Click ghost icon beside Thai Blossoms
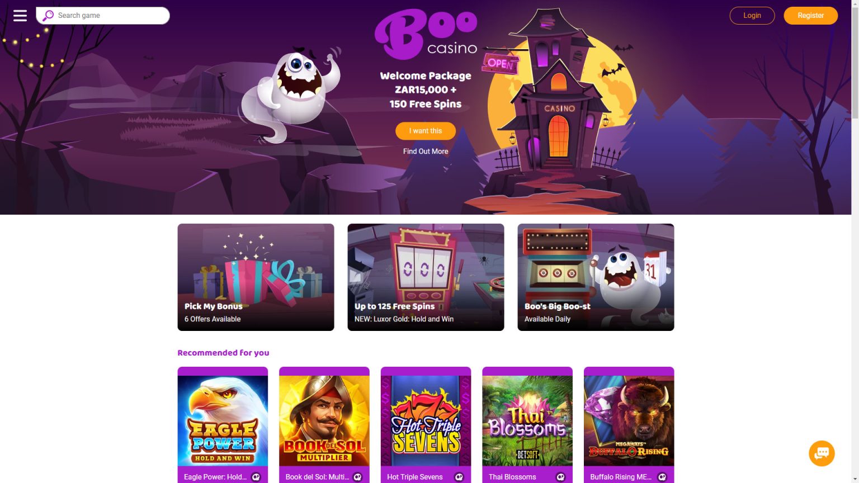 561,477
